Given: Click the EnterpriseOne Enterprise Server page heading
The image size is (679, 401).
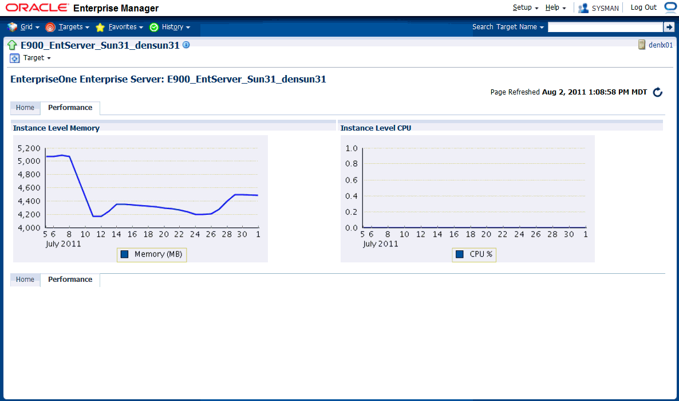Looking at the screenshot, I should click(x=168, y=79).
